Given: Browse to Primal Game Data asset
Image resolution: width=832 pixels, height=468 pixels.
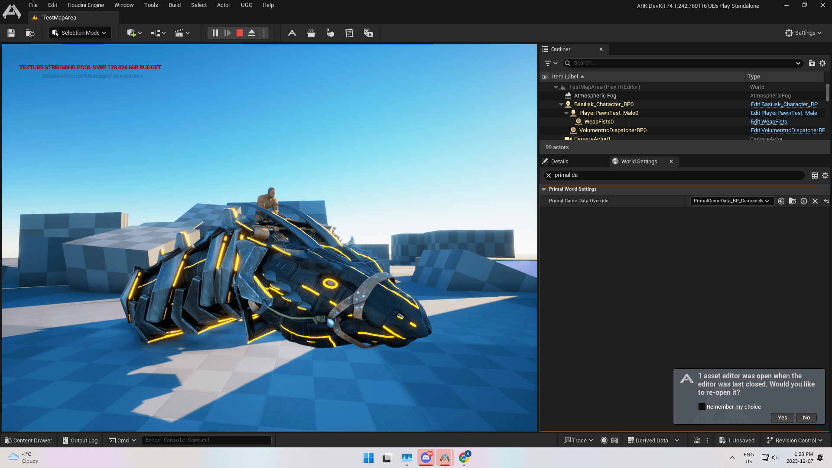Looking at the screenshot, I should click(792, 201).
